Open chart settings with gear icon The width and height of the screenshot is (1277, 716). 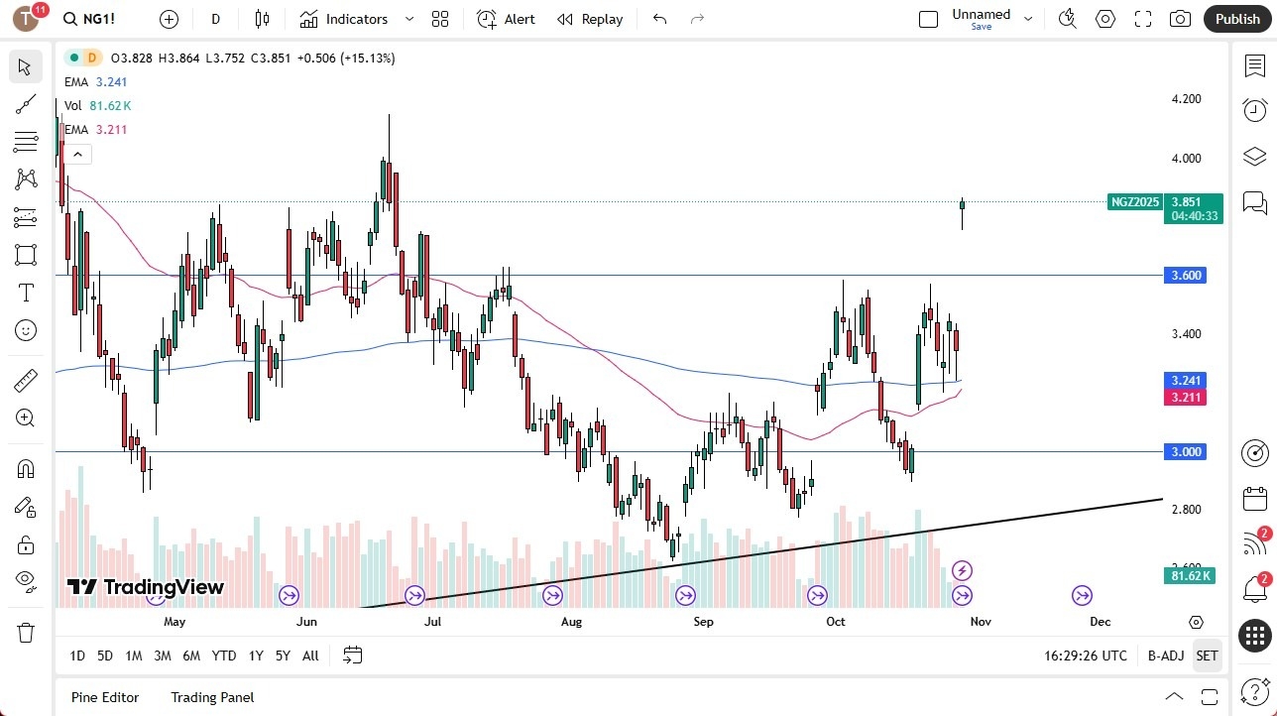(x=1104, y=19)
